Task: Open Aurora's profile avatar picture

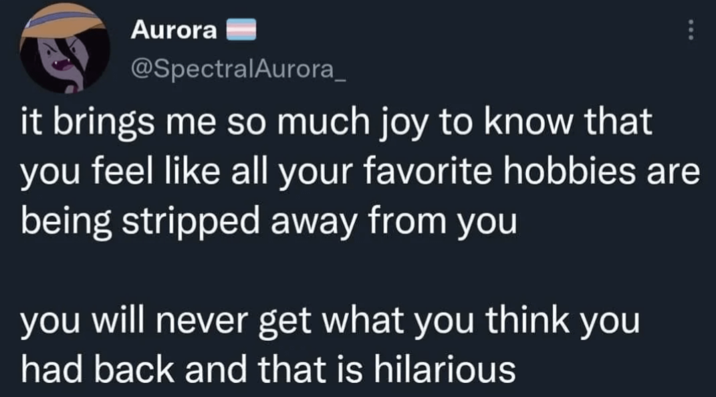Action: [x=64, y=47]
